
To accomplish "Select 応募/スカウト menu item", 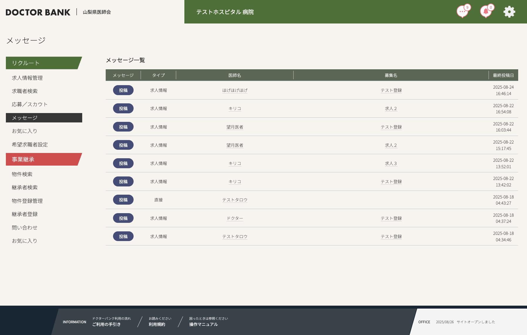I will [x=30, y=104].
